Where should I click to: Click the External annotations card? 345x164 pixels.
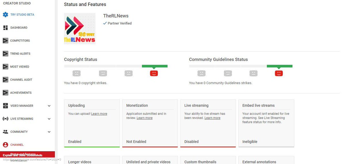[266, 160]
